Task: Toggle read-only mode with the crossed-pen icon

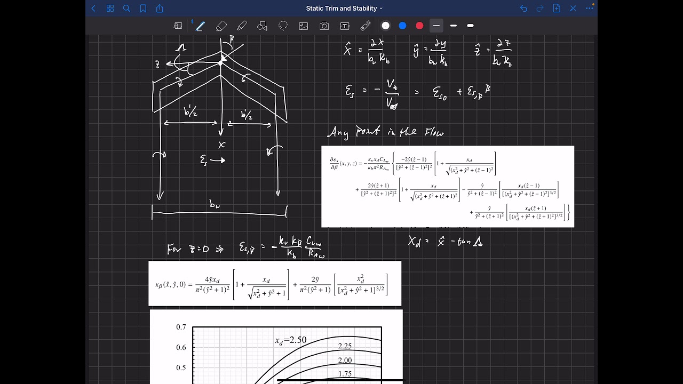Action: 573,9
